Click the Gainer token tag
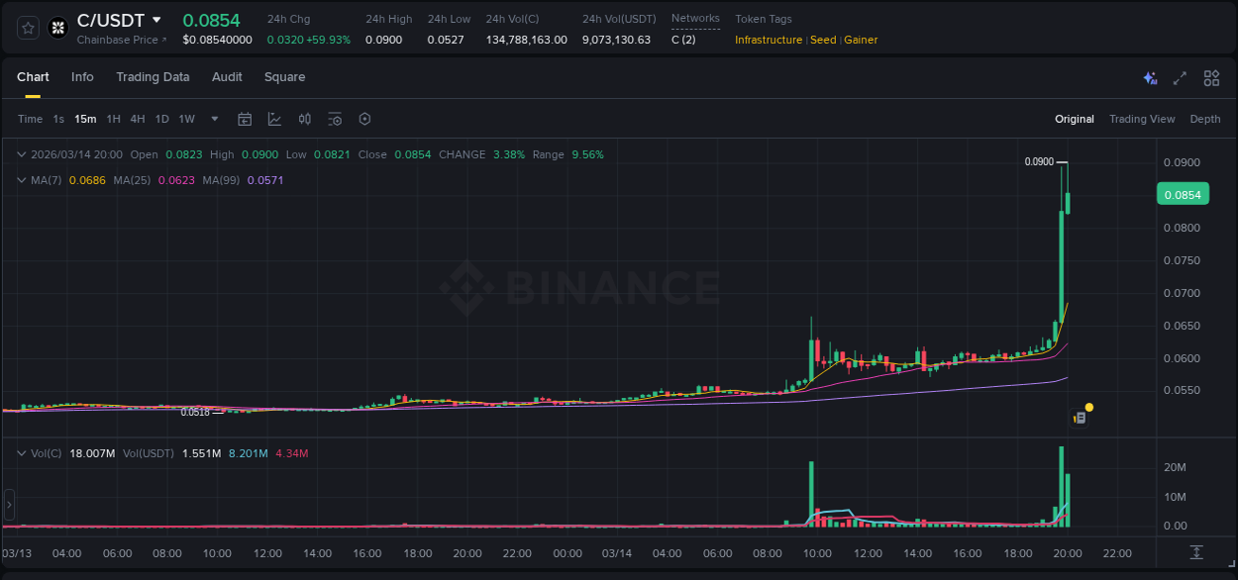Viewport: 1238px width, 580px height. (861, 40)
